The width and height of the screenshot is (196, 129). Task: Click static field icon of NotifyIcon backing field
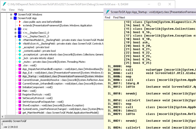20,43
